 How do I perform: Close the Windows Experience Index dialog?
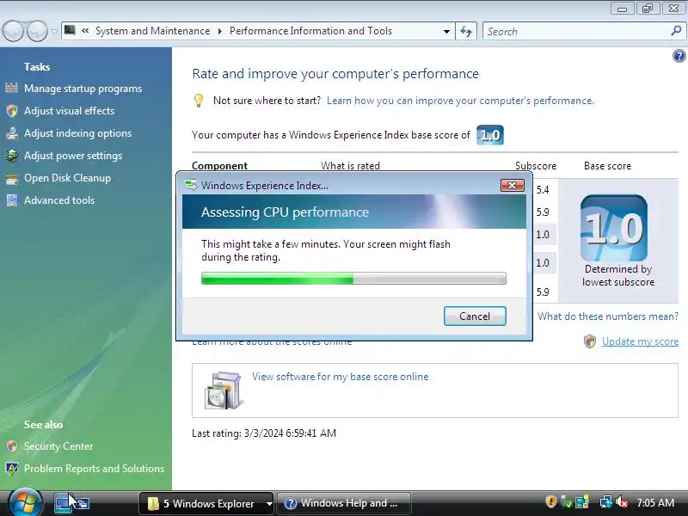pos(512,185)
